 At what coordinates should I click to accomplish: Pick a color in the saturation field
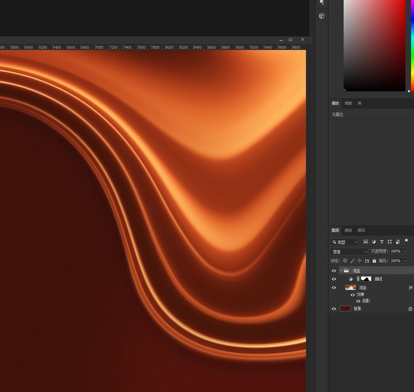(x=374, y=46)
